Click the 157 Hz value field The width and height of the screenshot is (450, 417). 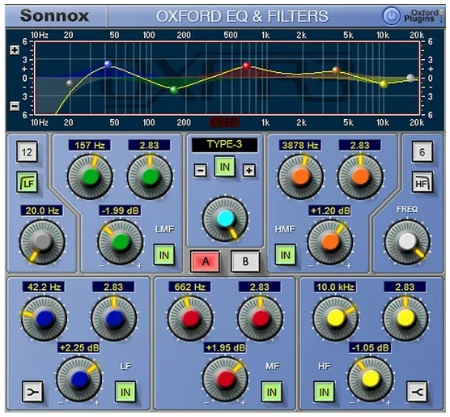tap(90, 145)
